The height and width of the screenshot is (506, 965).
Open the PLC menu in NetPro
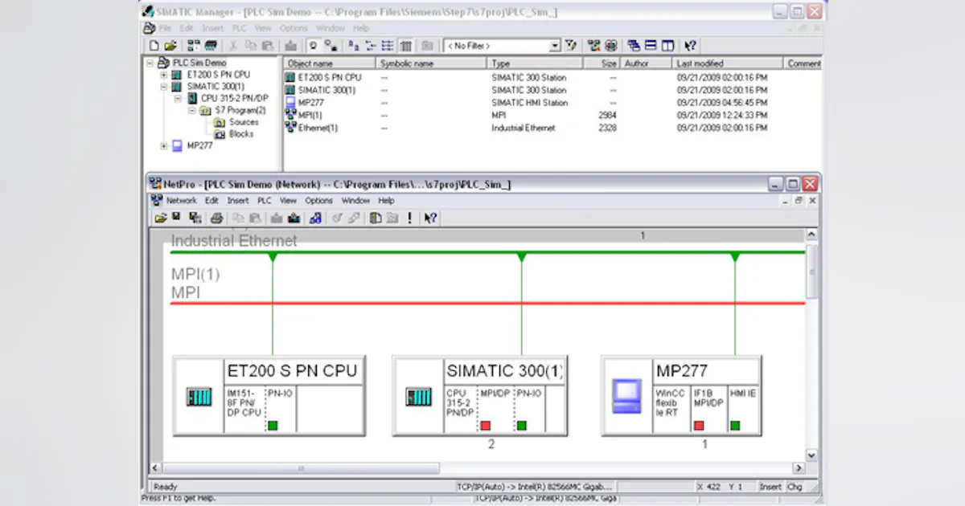tap(264, 201)
